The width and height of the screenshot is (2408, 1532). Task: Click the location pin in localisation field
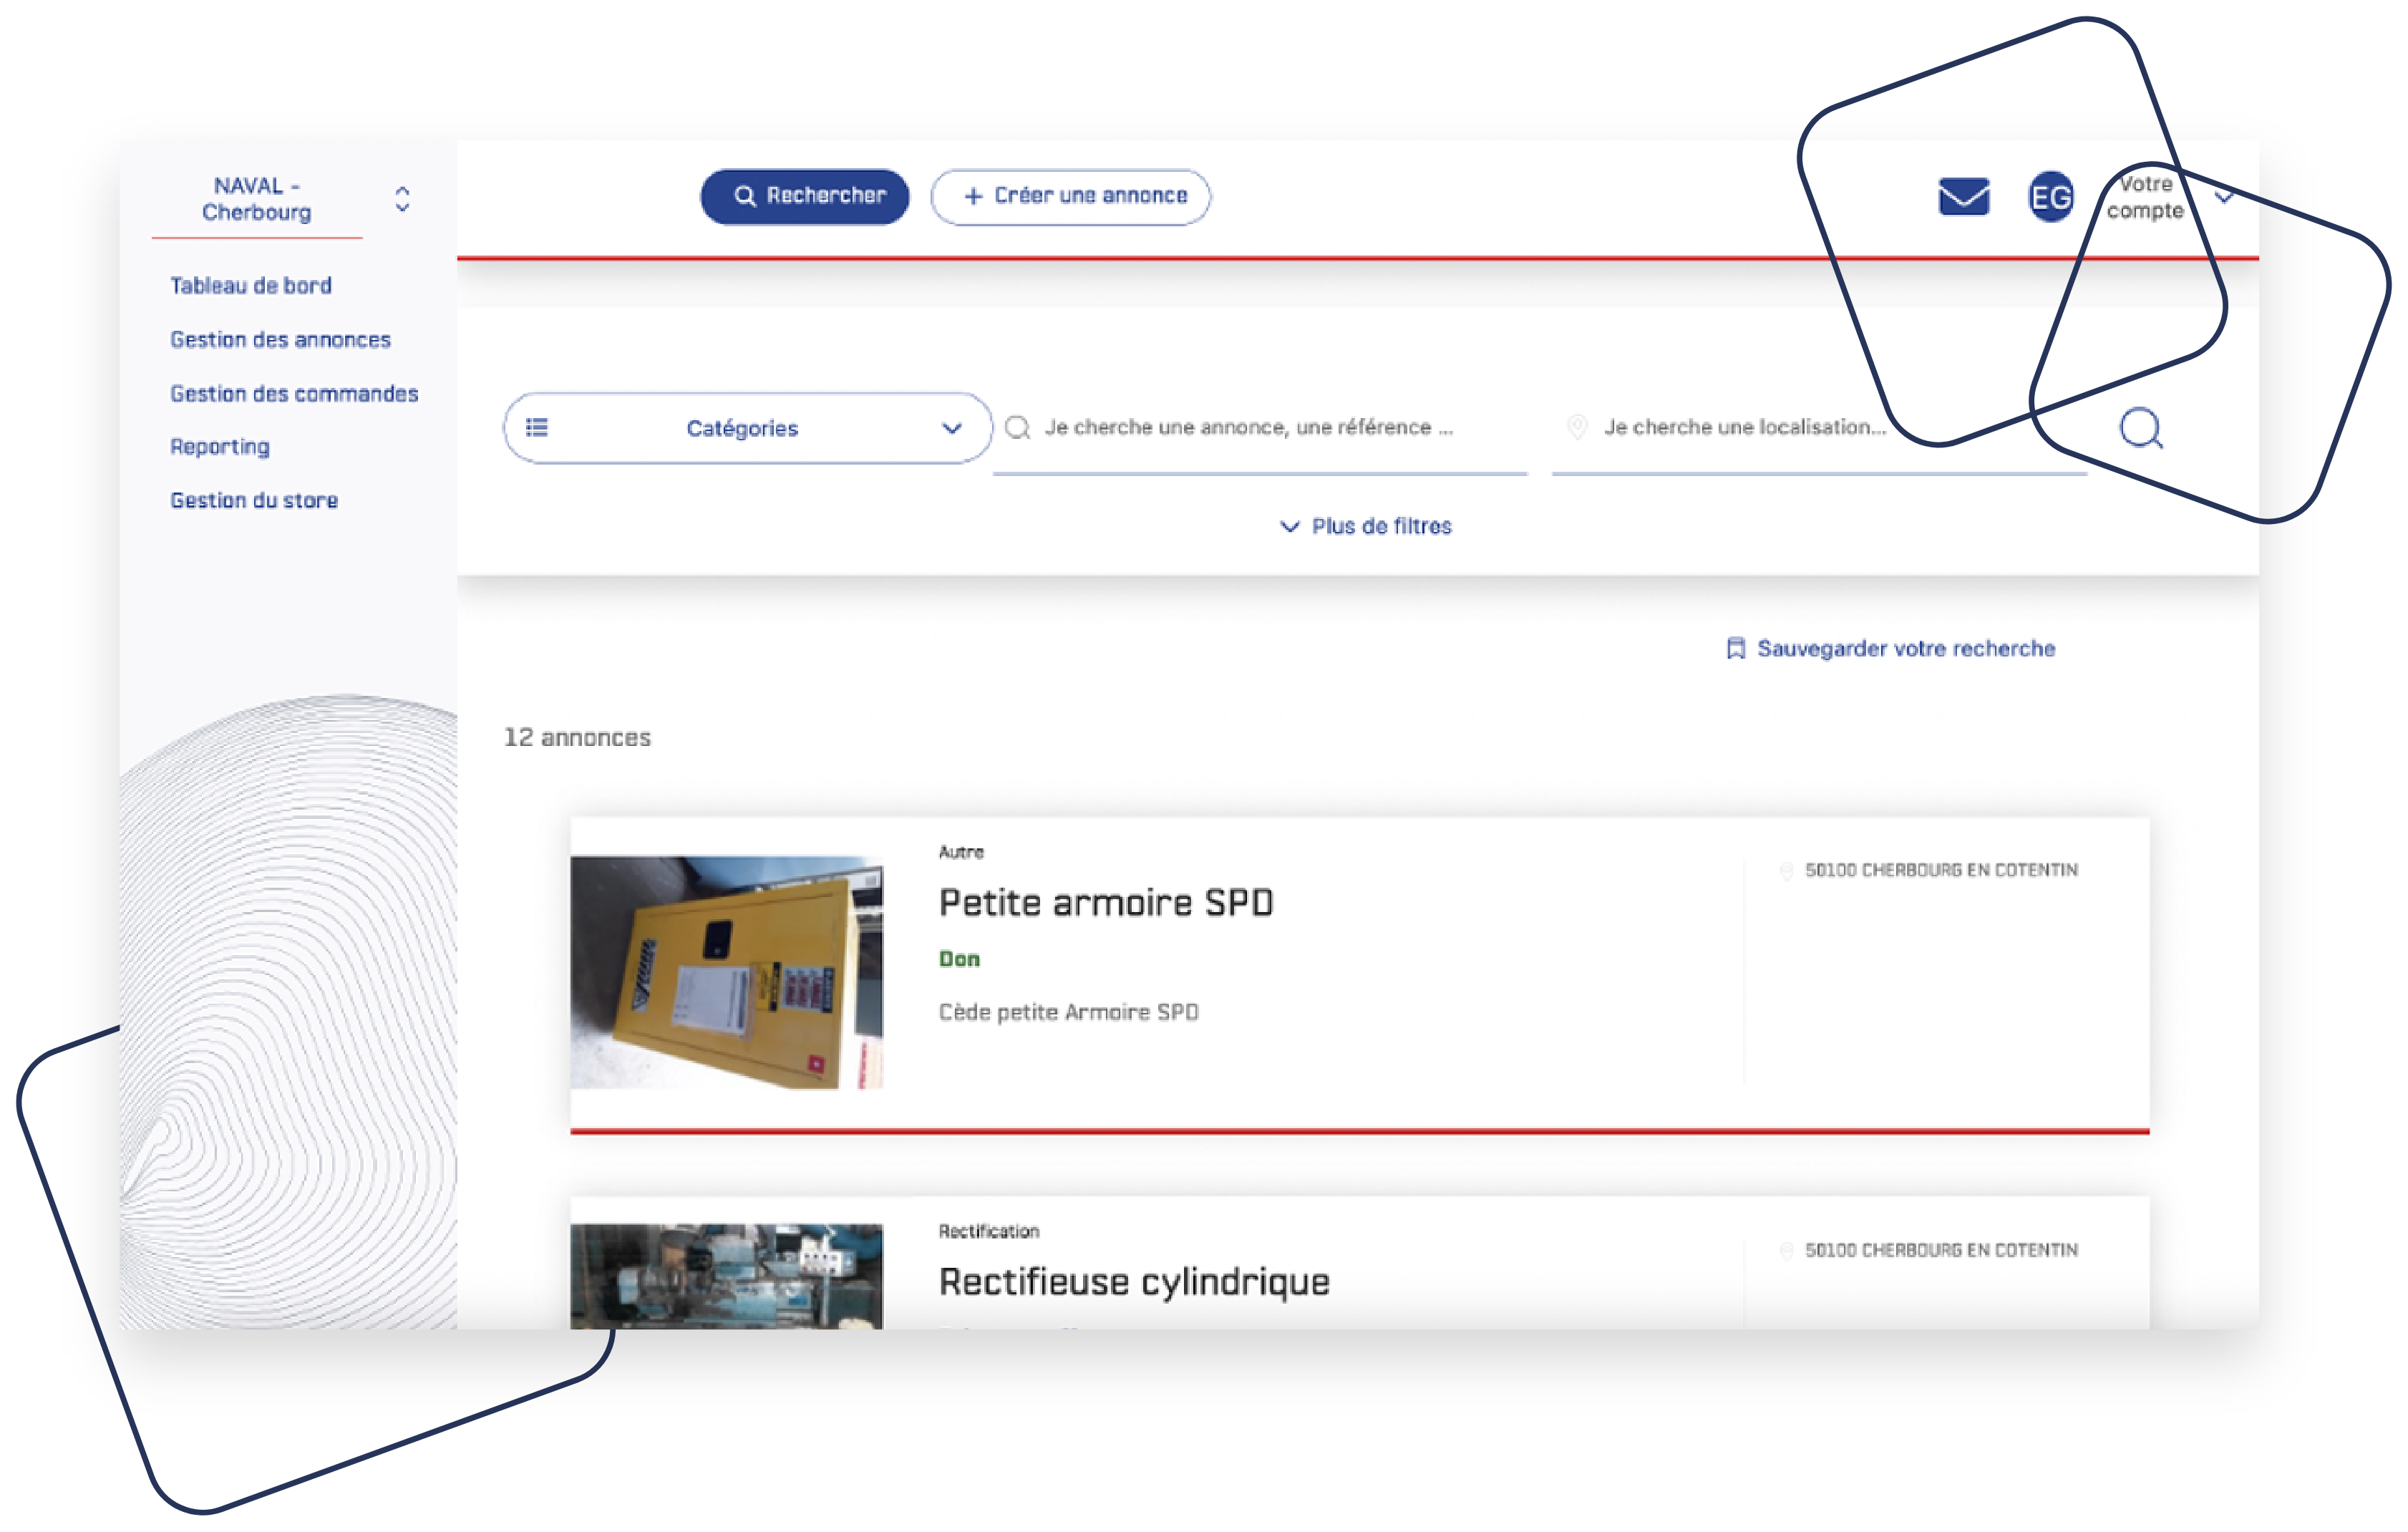1576,427
